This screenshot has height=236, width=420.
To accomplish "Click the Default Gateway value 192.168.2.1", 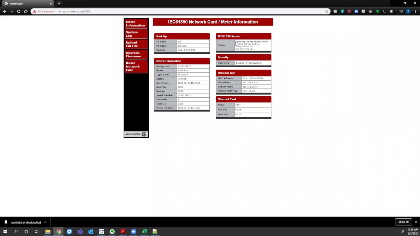I will (x=249, y=91).
